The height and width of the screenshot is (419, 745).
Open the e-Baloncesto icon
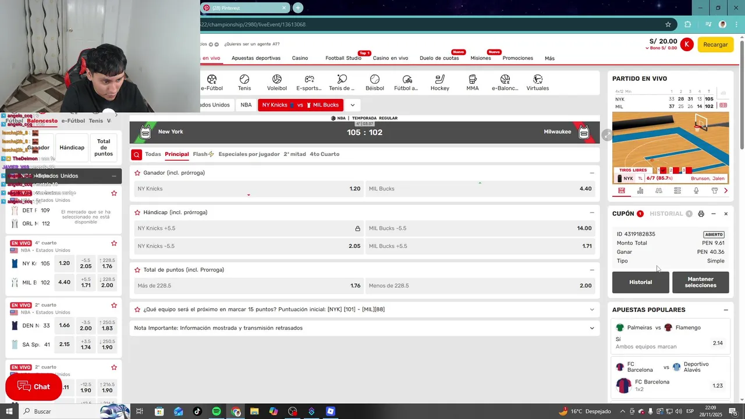tap(505, 83)
